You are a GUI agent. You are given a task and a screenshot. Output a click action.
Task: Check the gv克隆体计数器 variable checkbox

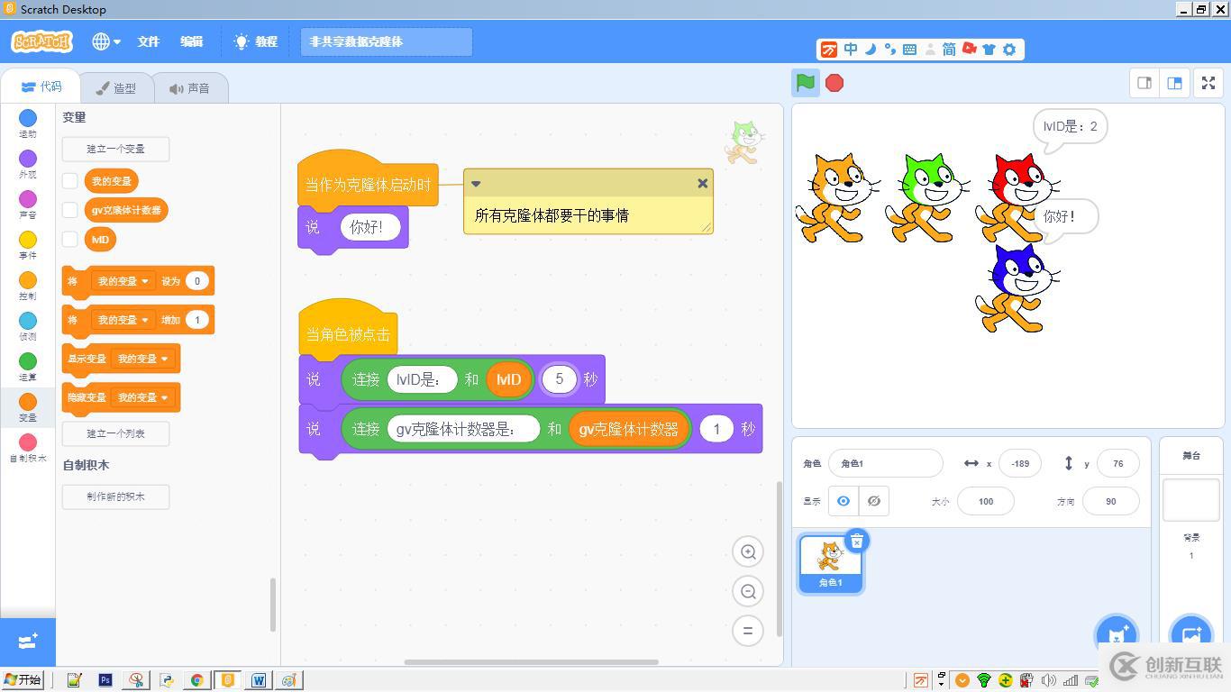[69, 209]
